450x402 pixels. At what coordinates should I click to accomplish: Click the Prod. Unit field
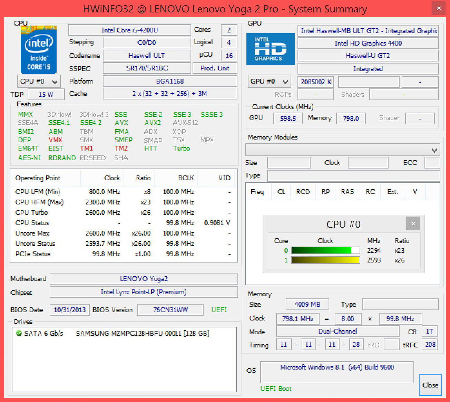[x=215, y=68]
